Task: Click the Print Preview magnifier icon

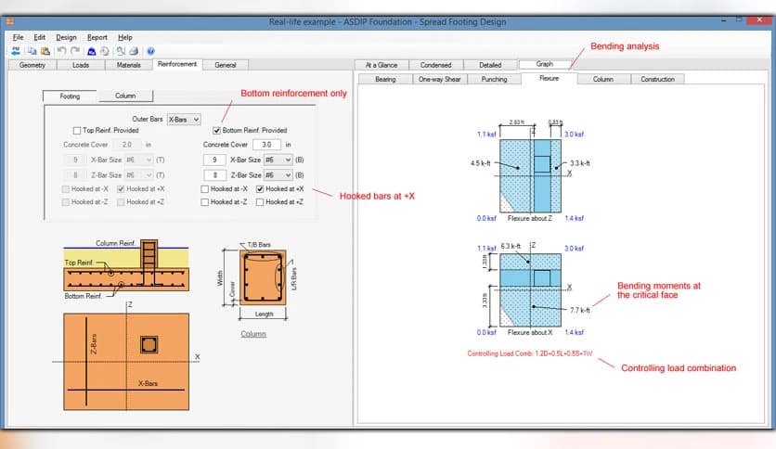Action: tap(121, 51)
